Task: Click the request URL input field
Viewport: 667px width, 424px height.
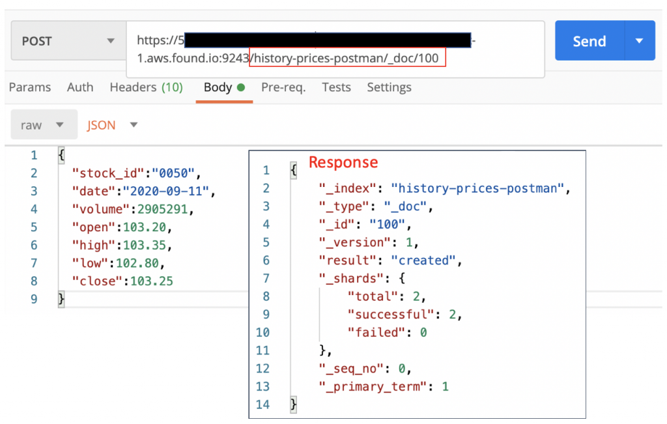Action: tap(335, 49)
